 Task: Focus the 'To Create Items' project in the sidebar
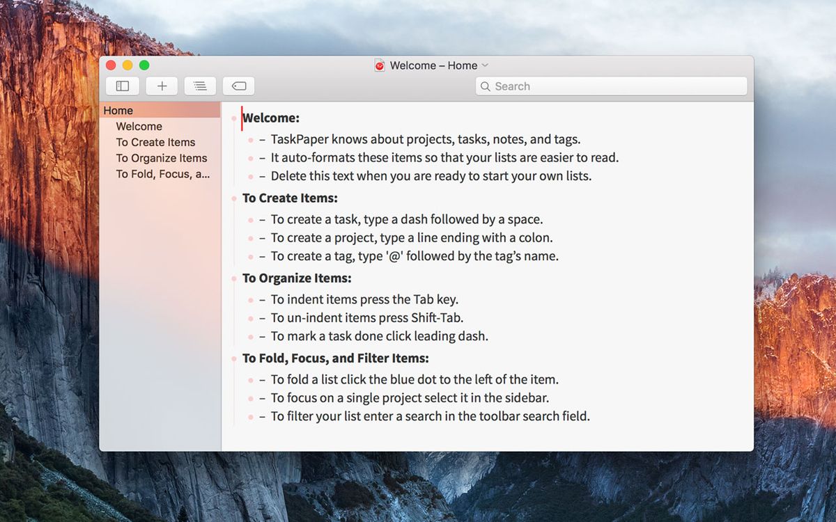(155, 142)
